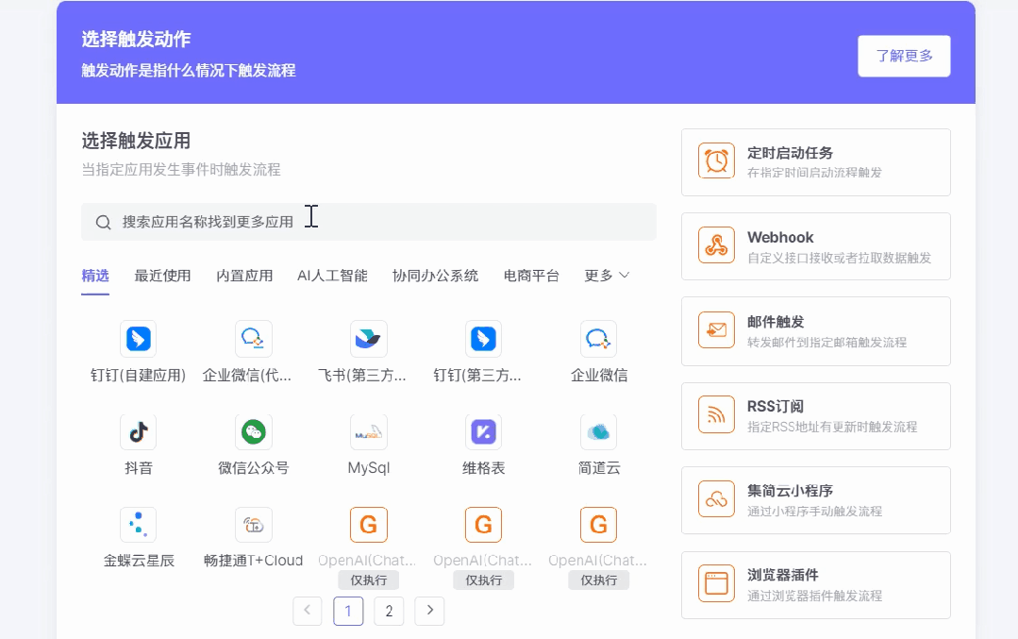Select the 微信公众号 app icon

pos(253,432)
